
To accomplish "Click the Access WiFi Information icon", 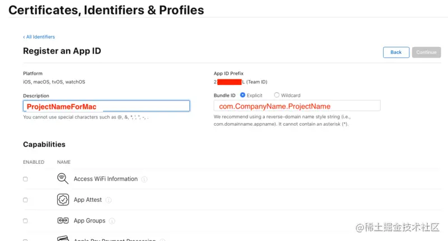I will [63, 178].
